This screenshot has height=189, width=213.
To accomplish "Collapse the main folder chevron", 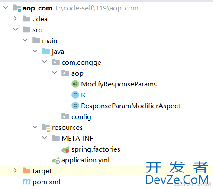I will (25, 40).
